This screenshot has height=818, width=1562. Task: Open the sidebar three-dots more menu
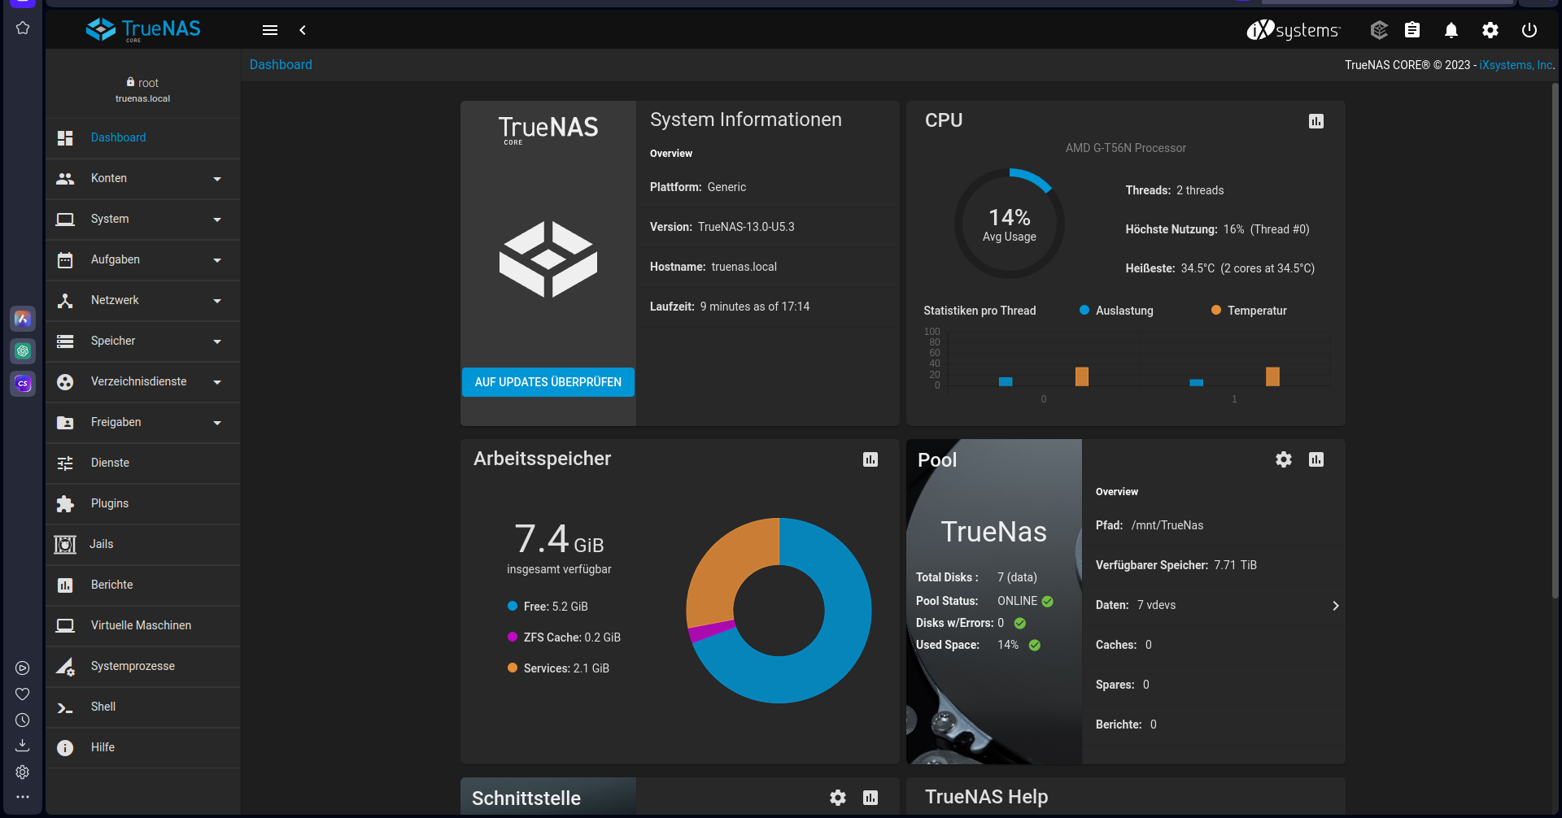[23, 798]
